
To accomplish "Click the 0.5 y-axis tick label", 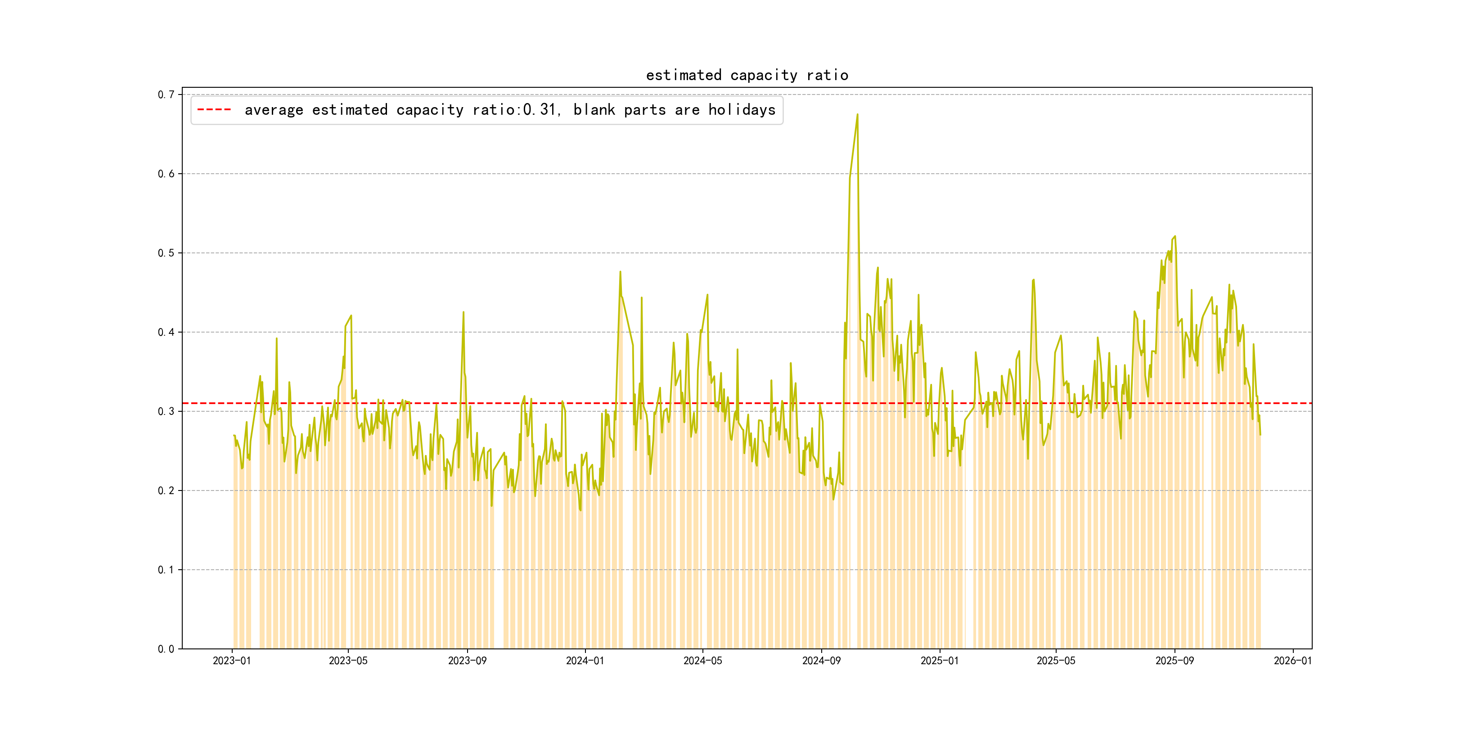I will (166, 253).
